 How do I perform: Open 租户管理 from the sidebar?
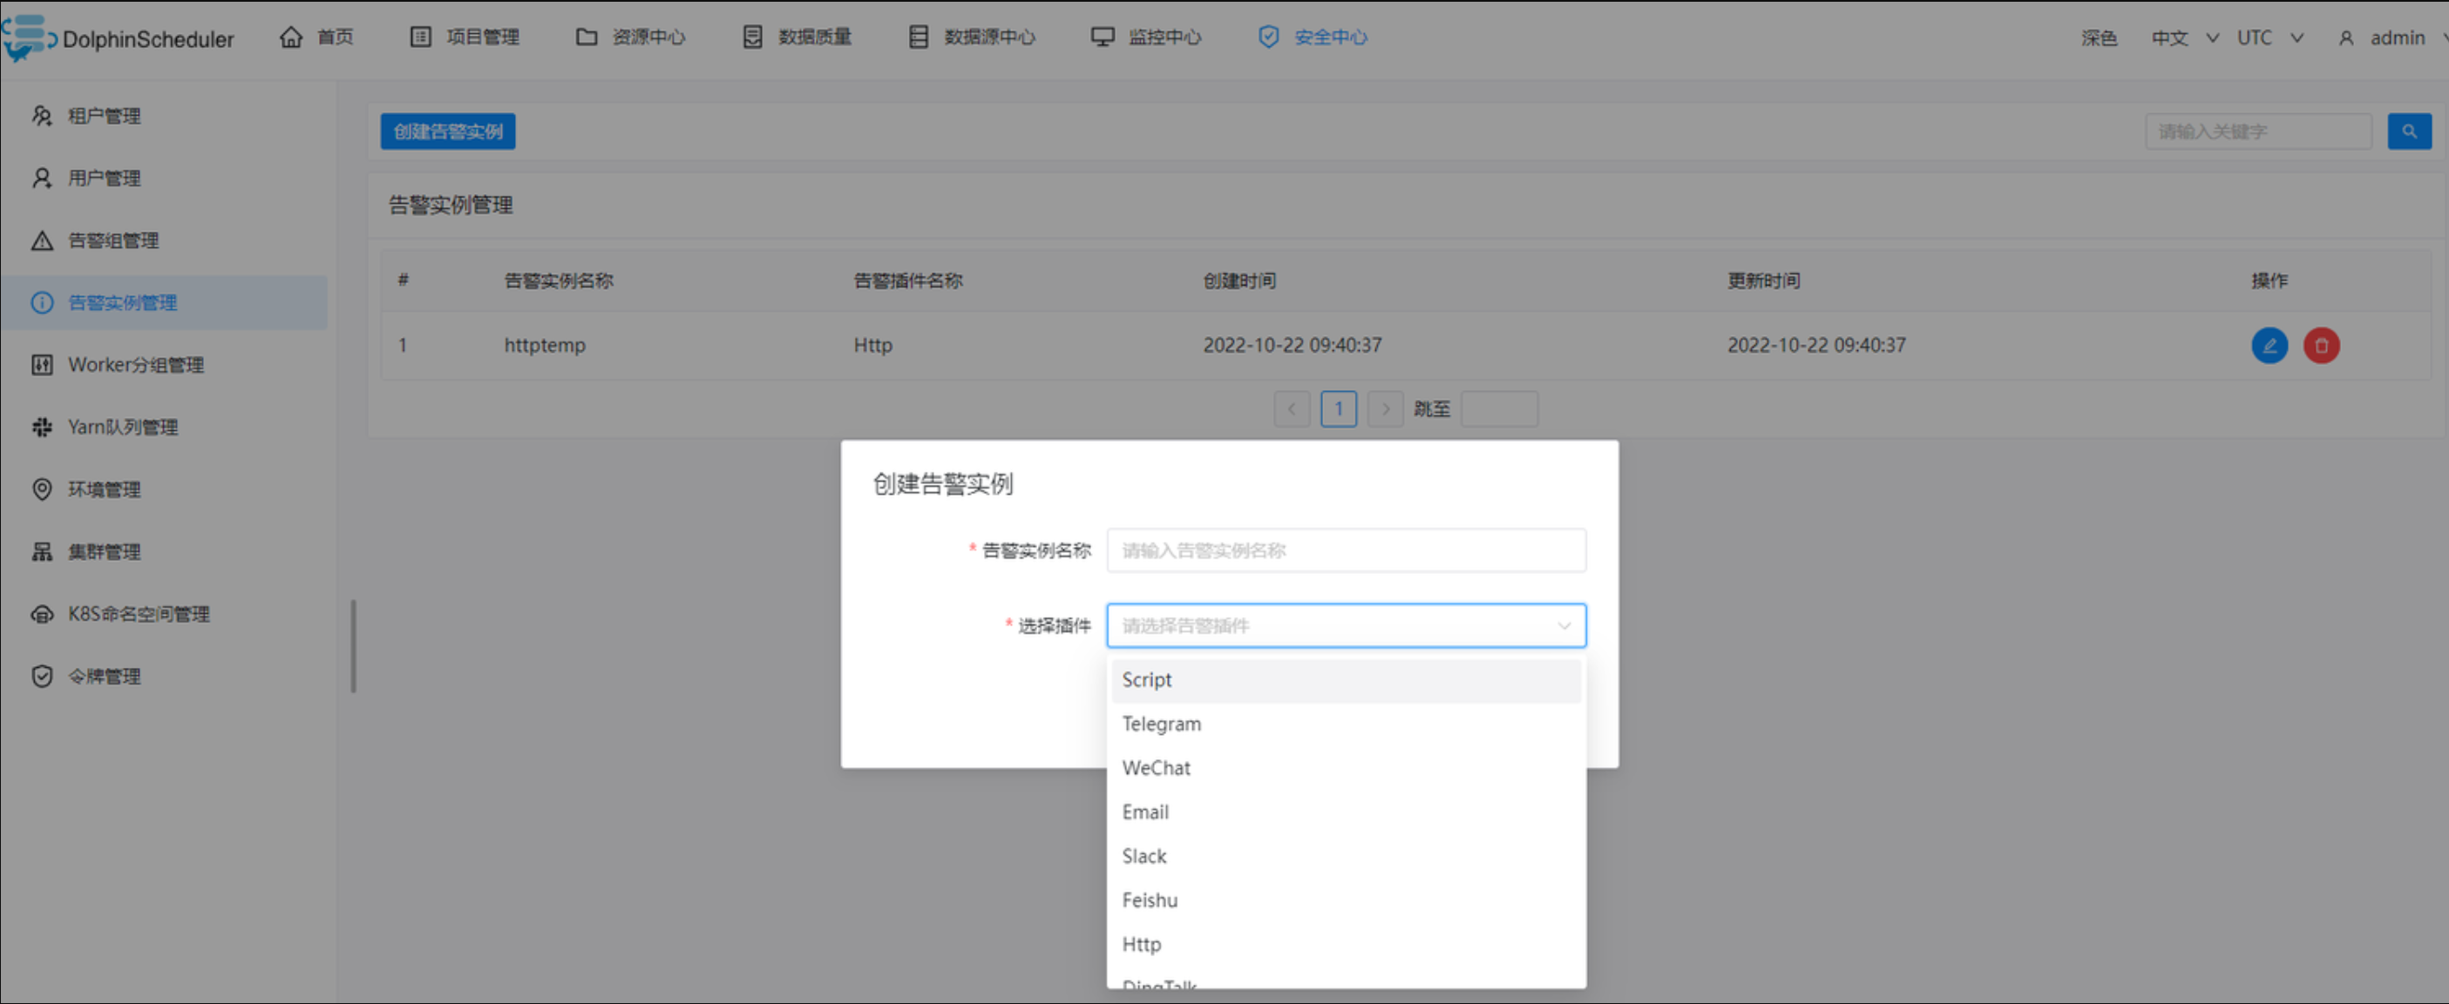coord(104,116)
